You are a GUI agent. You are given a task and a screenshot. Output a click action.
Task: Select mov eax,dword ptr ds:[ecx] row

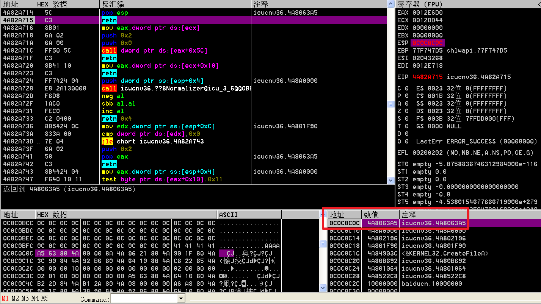194,28
